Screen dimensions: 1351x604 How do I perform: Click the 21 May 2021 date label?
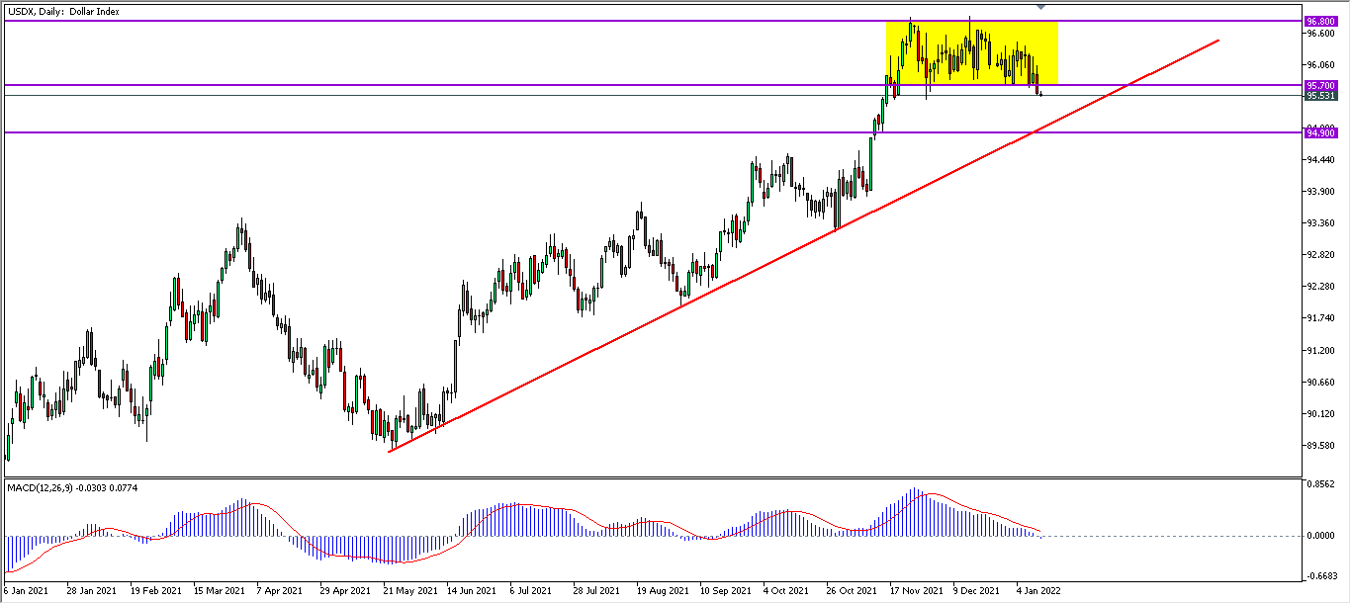408,591
